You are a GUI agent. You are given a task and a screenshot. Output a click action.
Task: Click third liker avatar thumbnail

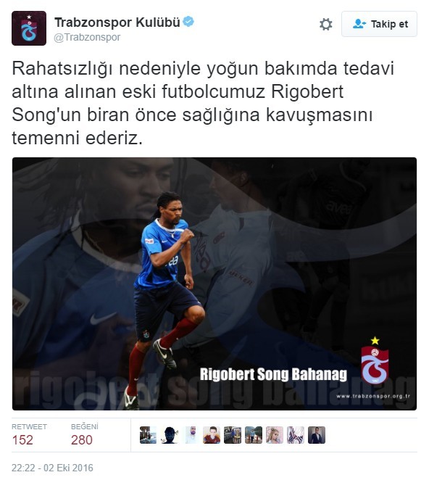[191, 435]
